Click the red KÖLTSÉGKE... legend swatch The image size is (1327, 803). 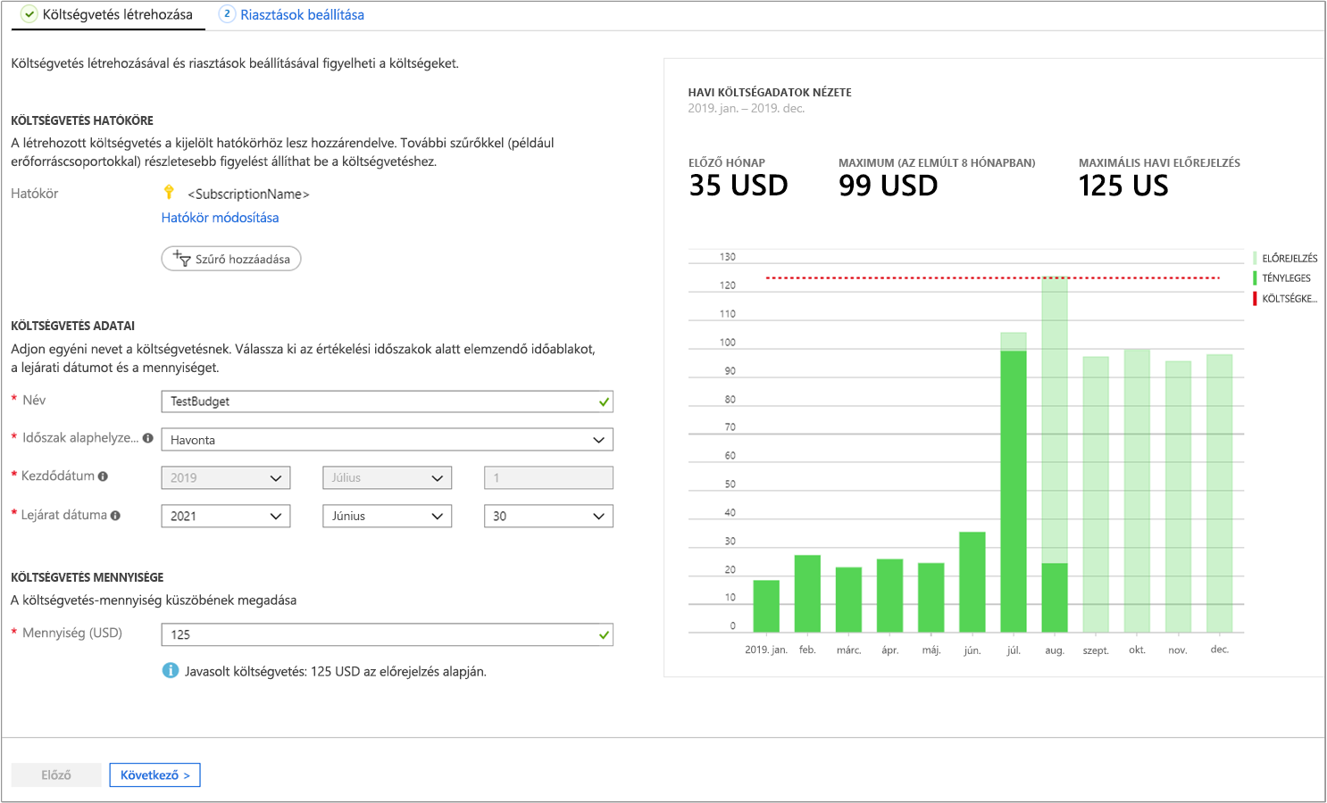(1255, 299)
